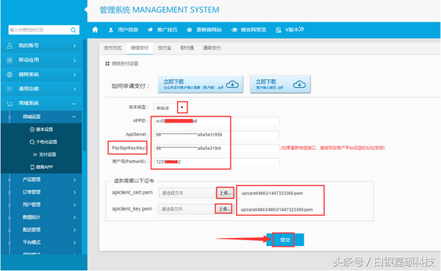The width and height of the screenshot is (441, 271).
Task: Click the AppSecret input field
Action: [217, 134]
